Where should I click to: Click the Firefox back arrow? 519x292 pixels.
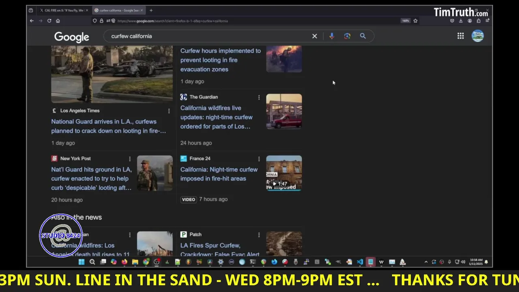click(32, 21)
